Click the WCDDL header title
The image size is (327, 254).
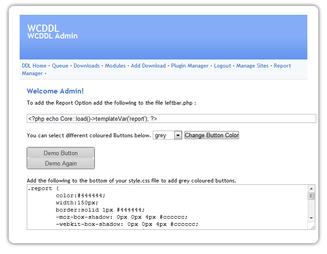(43, 29)
